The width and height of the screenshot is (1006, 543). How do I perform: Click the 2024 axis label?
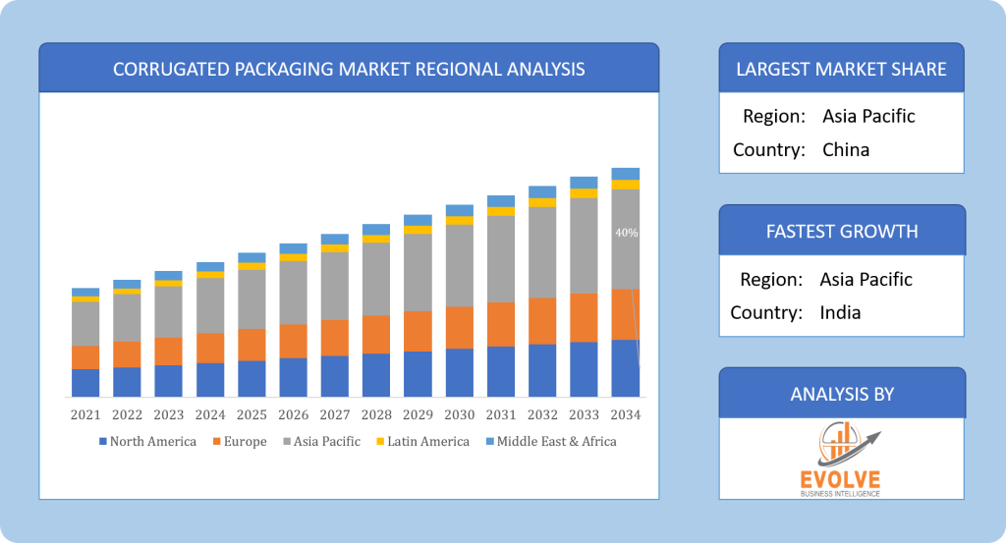tap(210, 414)
